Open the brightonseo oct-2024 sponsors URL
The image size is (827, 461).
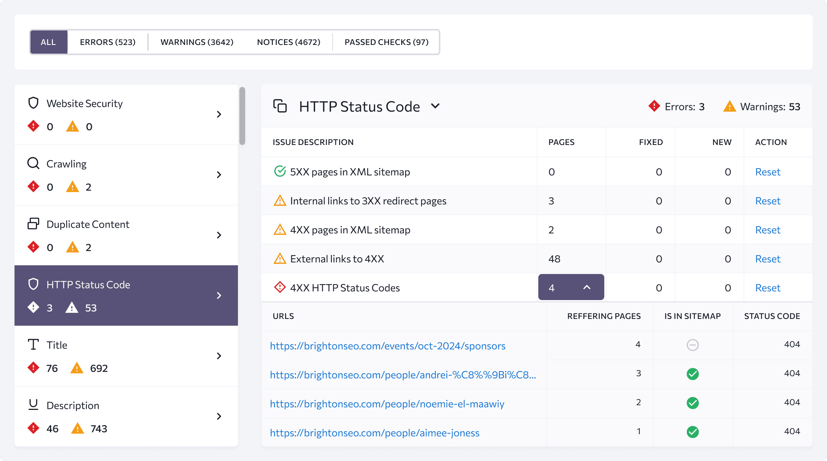(x=387, y=346)
